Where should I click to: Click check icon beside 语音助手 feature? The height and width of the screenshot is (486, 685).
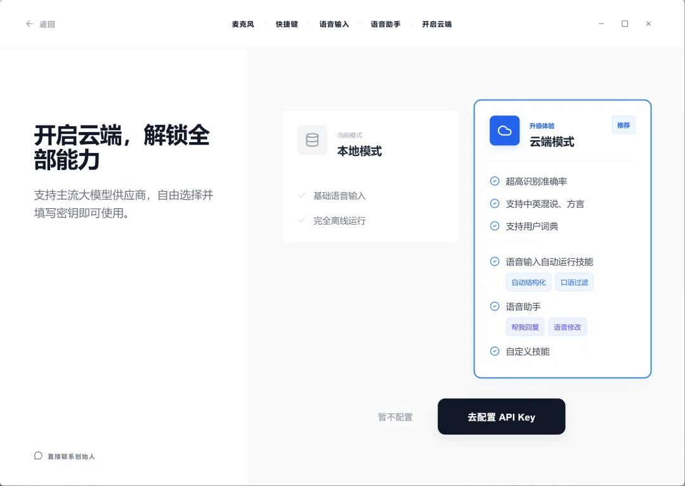click(x=495, y=306)
